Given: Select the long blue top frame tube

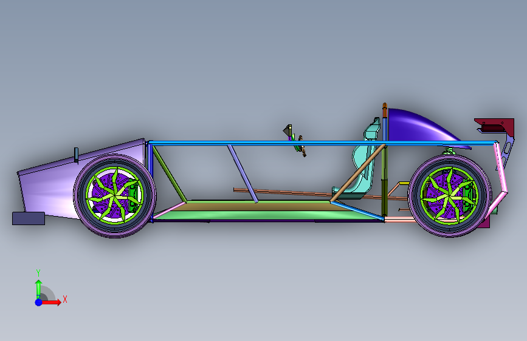Looking at the screenshot, I should tap(323, 143).
